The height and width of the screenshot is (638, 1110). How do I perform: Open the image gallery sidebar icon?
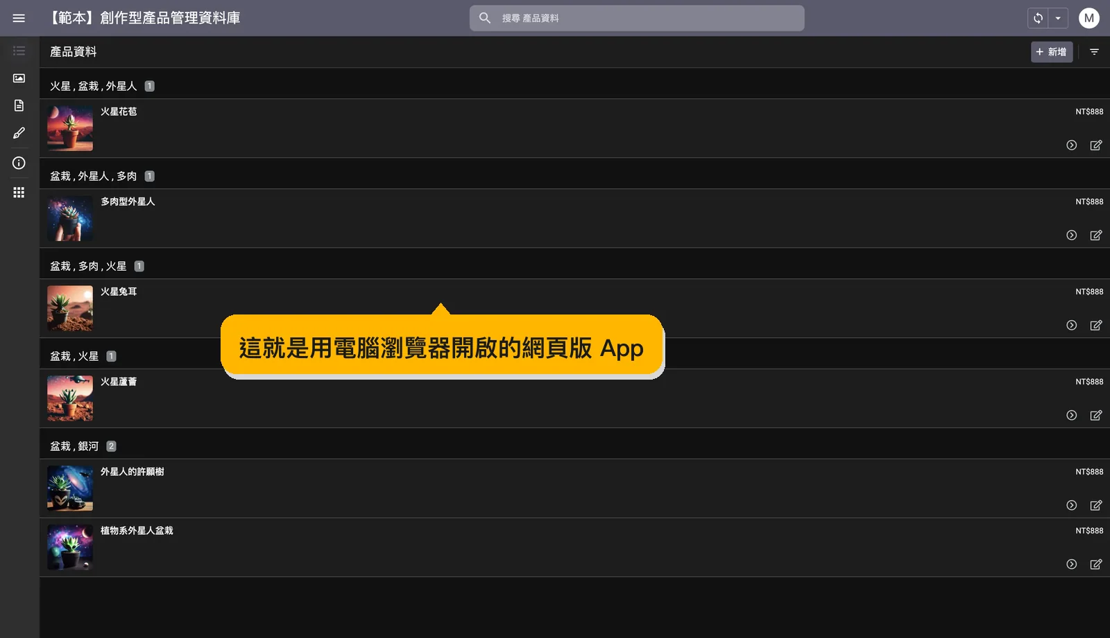coord(19,78)
